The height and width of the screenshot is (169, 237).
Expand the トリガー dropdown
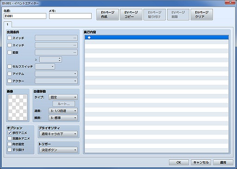click(58, 150)
